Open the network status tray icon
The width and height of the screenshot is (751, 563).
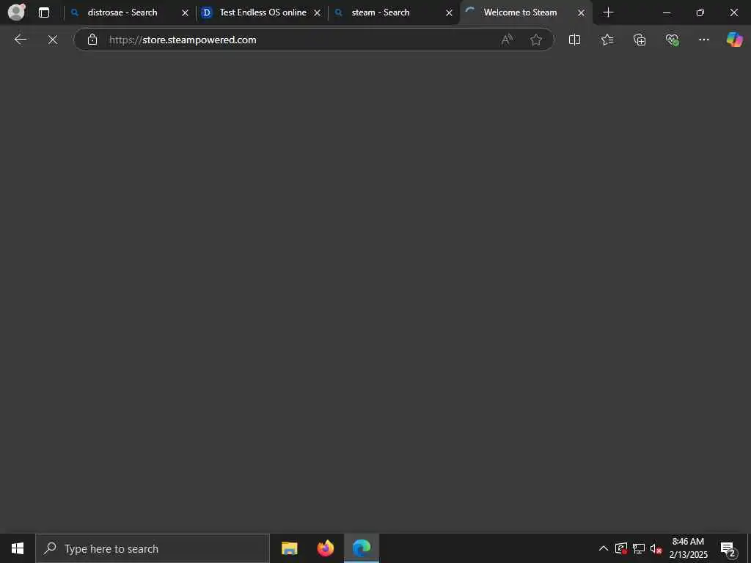click(639, 548)
